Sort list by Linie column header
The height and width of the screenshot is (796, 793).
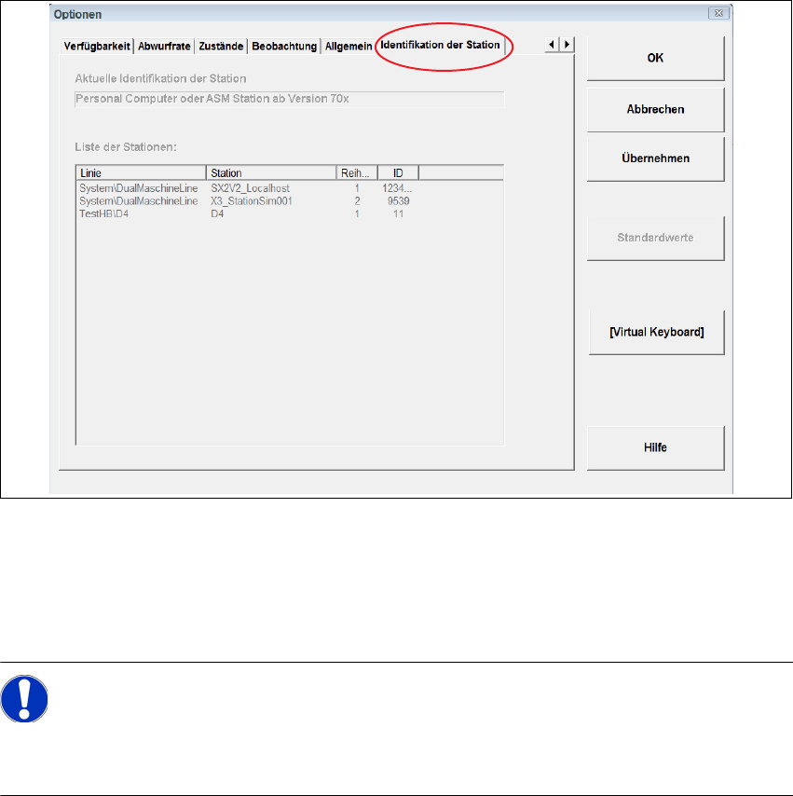click(141, 173)
